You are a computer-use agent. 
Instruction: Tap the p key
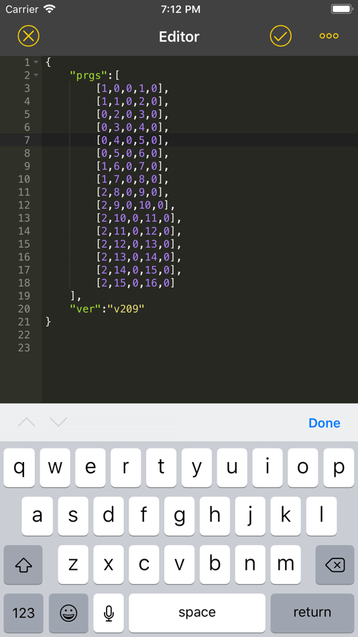point(339,467)
